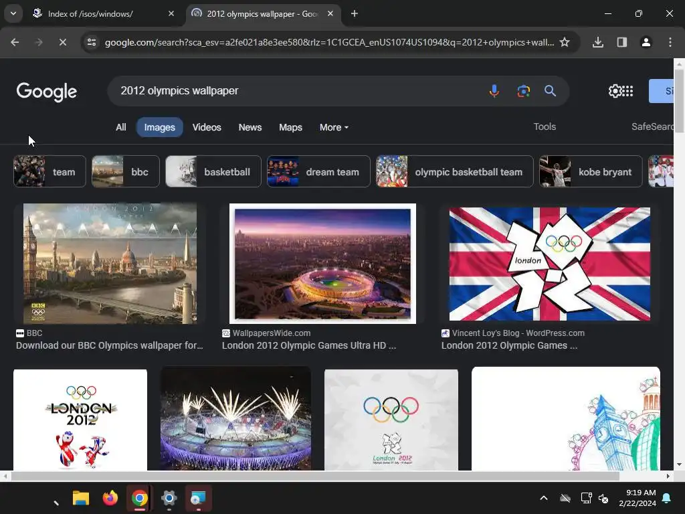The image size is (685, 514).
Task: Click the magnifying glass search button
Action: tap(550, 91)
